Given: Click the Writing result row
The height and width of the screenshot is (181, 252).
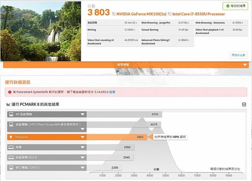Looking at the screenshot, I should tap(113, 31).
